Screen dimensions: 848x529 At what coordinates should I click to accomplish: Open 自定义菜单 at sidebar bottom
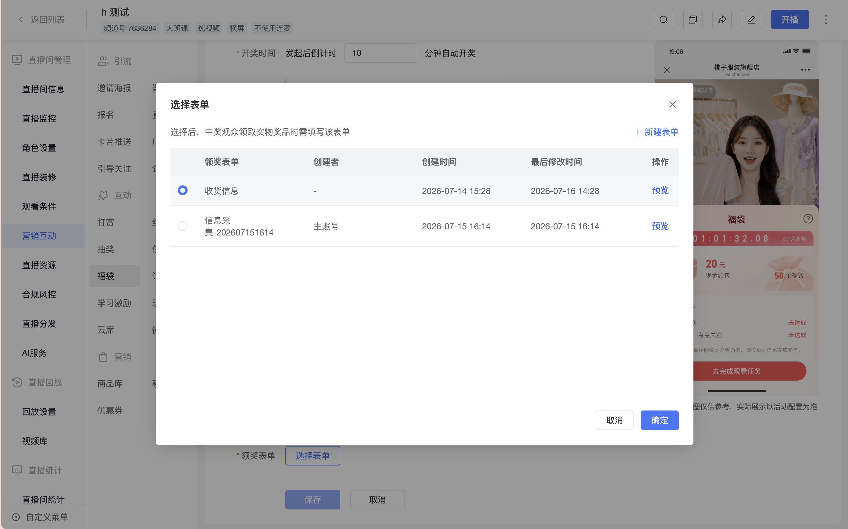(47, 517)
